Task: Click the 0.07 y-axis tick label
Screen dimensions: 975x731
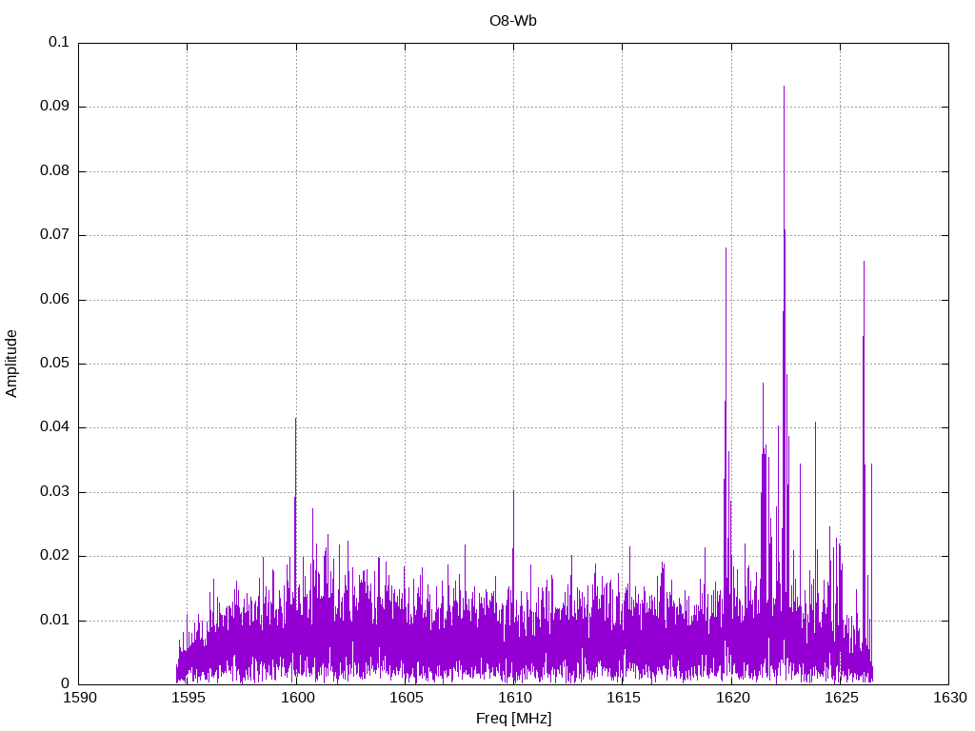Action: pos(54,235)
